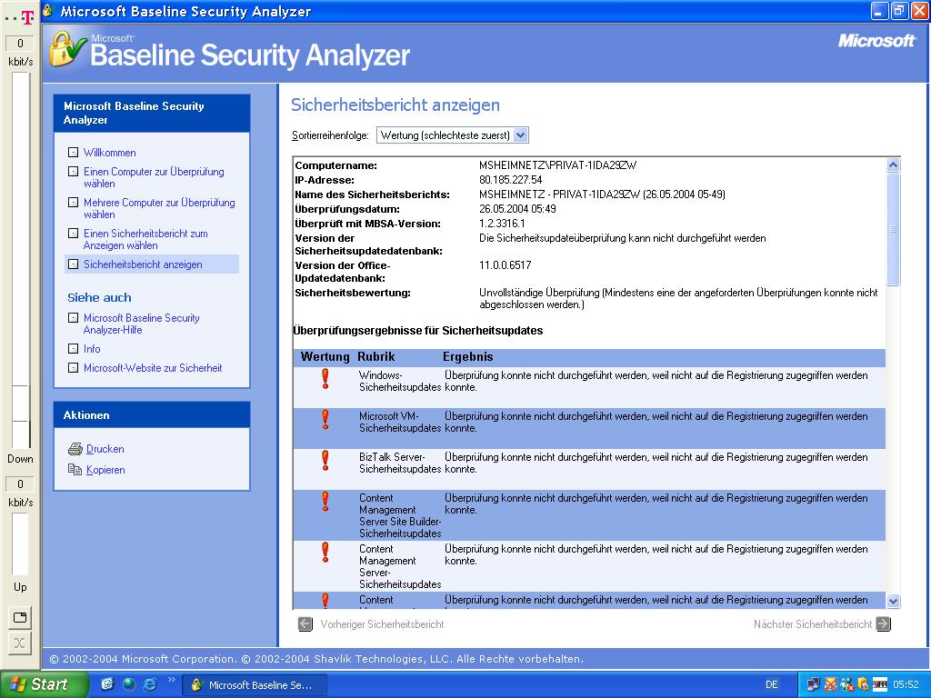Click the Drucken printer icon
The image size is (931, 698).
tap(75, 449)
